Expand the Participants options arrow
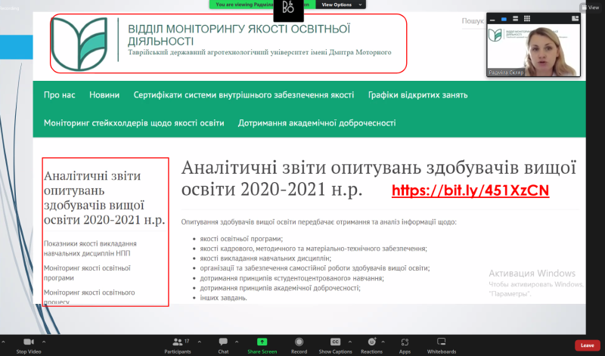Screen dimensions: 605x356 tap(199, 342)
